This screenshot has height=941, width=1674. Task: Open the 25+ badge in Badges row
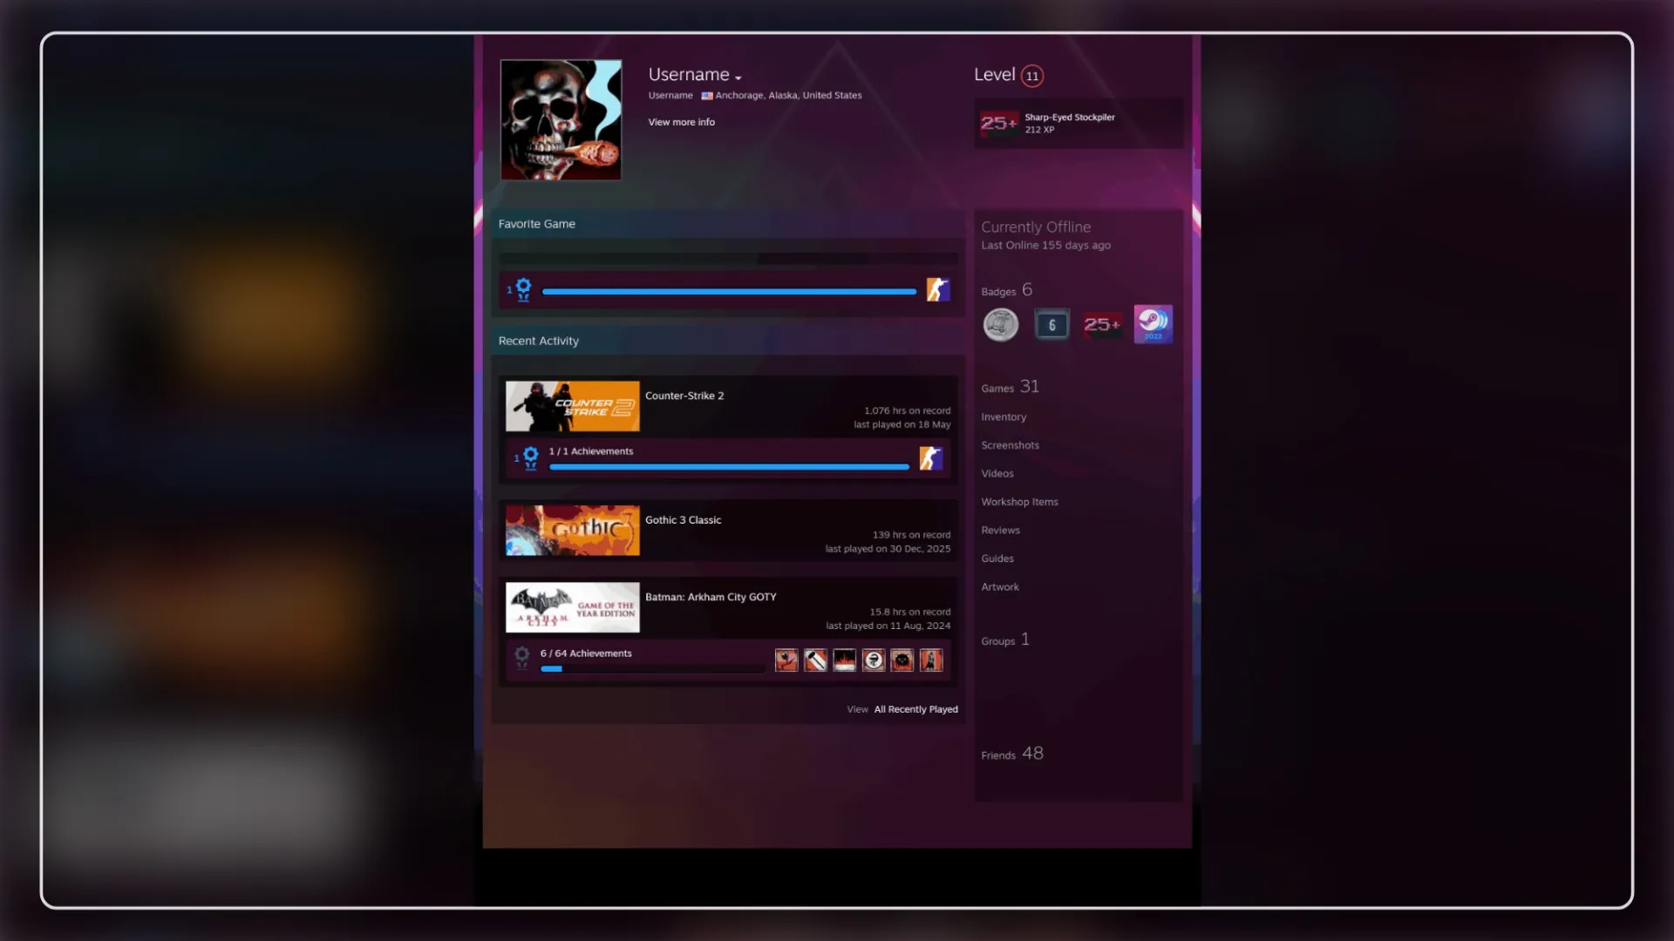tap(1102, 325)
